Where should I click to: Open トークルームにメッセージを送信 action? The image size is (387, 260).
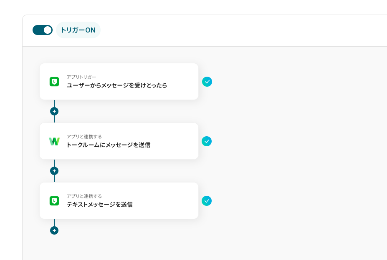[x=109, y=145]
